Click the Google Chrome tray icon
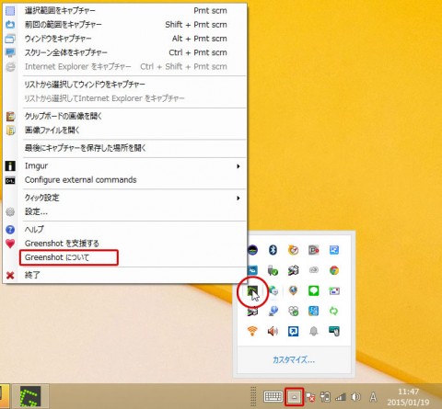 click(x=334, y=270)
